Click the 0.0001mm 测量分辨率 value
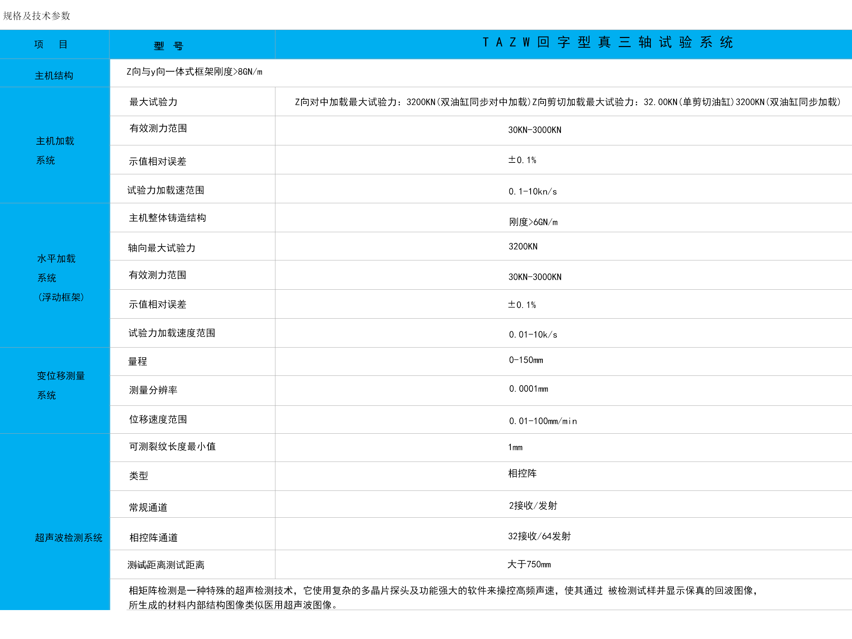The width and height of the screenshot is (852, 639). pos(528,389)
